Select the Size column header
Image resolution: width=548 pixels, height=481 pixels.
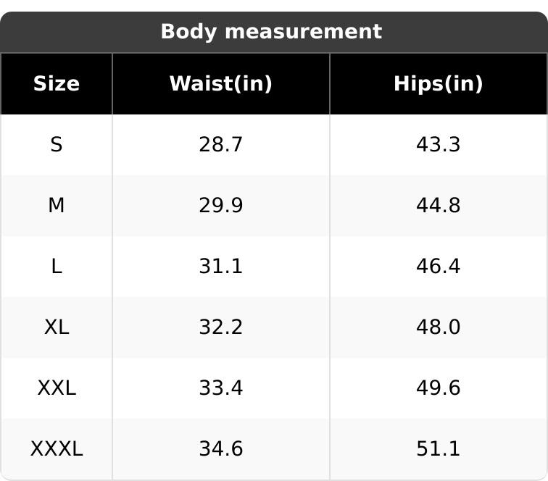57,84
